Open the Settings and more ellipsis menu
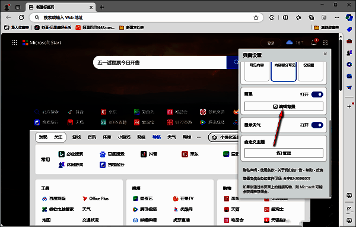The image size is (356, 227). point(337,17)
